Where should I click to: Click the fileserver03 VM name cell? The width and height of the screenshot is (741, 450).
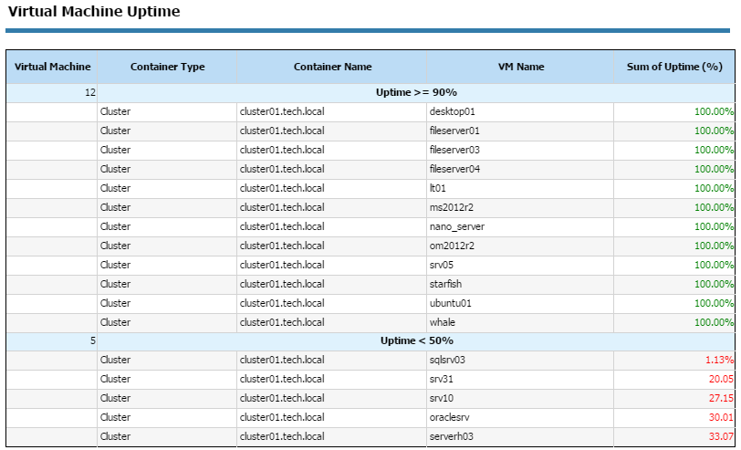pyautogui.click(x=520, y=151)
